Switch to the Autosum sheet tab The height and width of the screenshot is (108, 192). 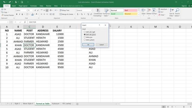[x=55, y=103]
